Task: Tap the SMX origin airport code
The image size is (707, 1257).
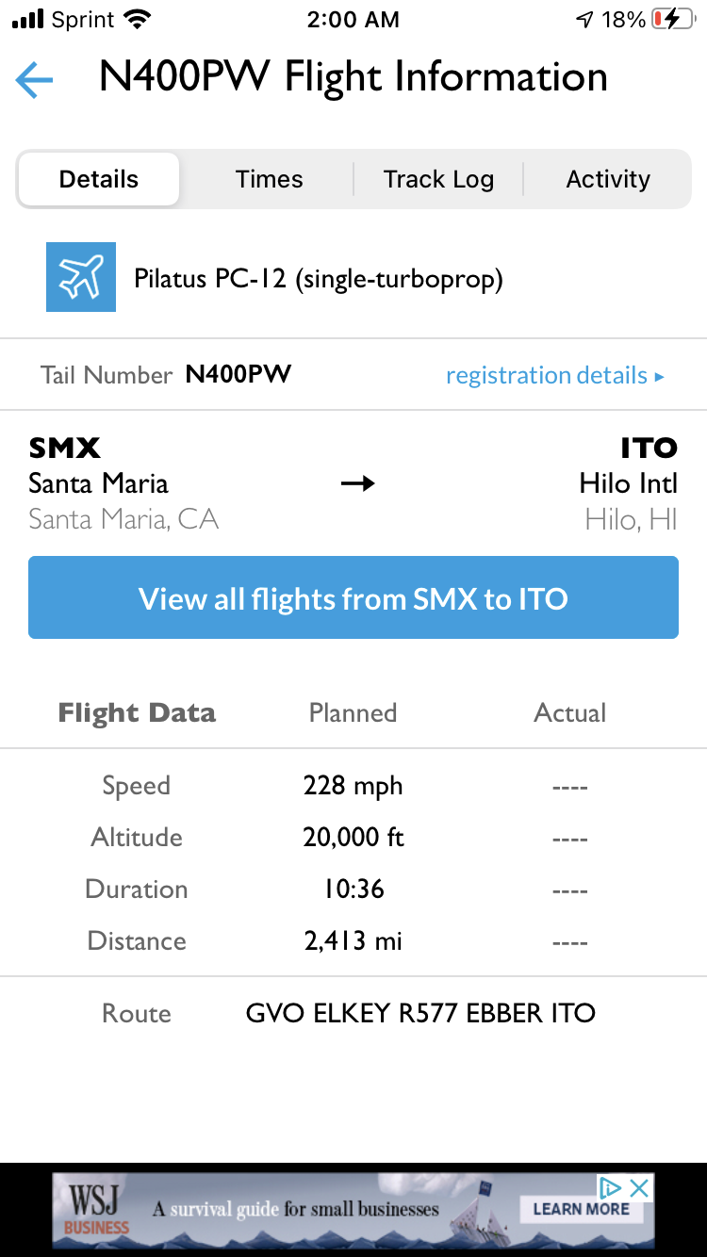Action: point(65,448)
